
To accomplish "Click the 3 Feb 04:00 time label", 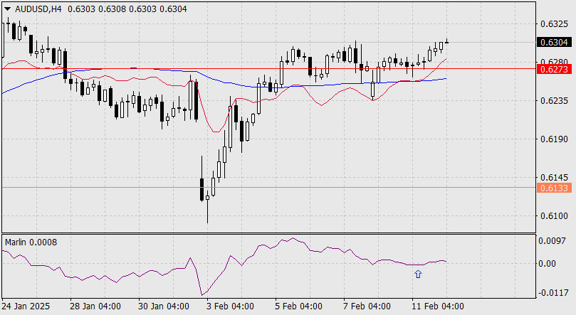I will point(230,306).
